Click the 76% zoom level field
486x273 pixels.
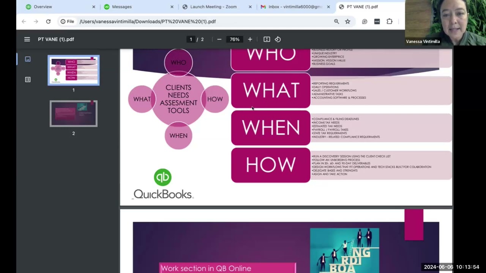pos(234,39)
